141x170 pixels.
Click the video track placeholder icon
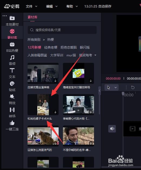click(x=133, y=129)
